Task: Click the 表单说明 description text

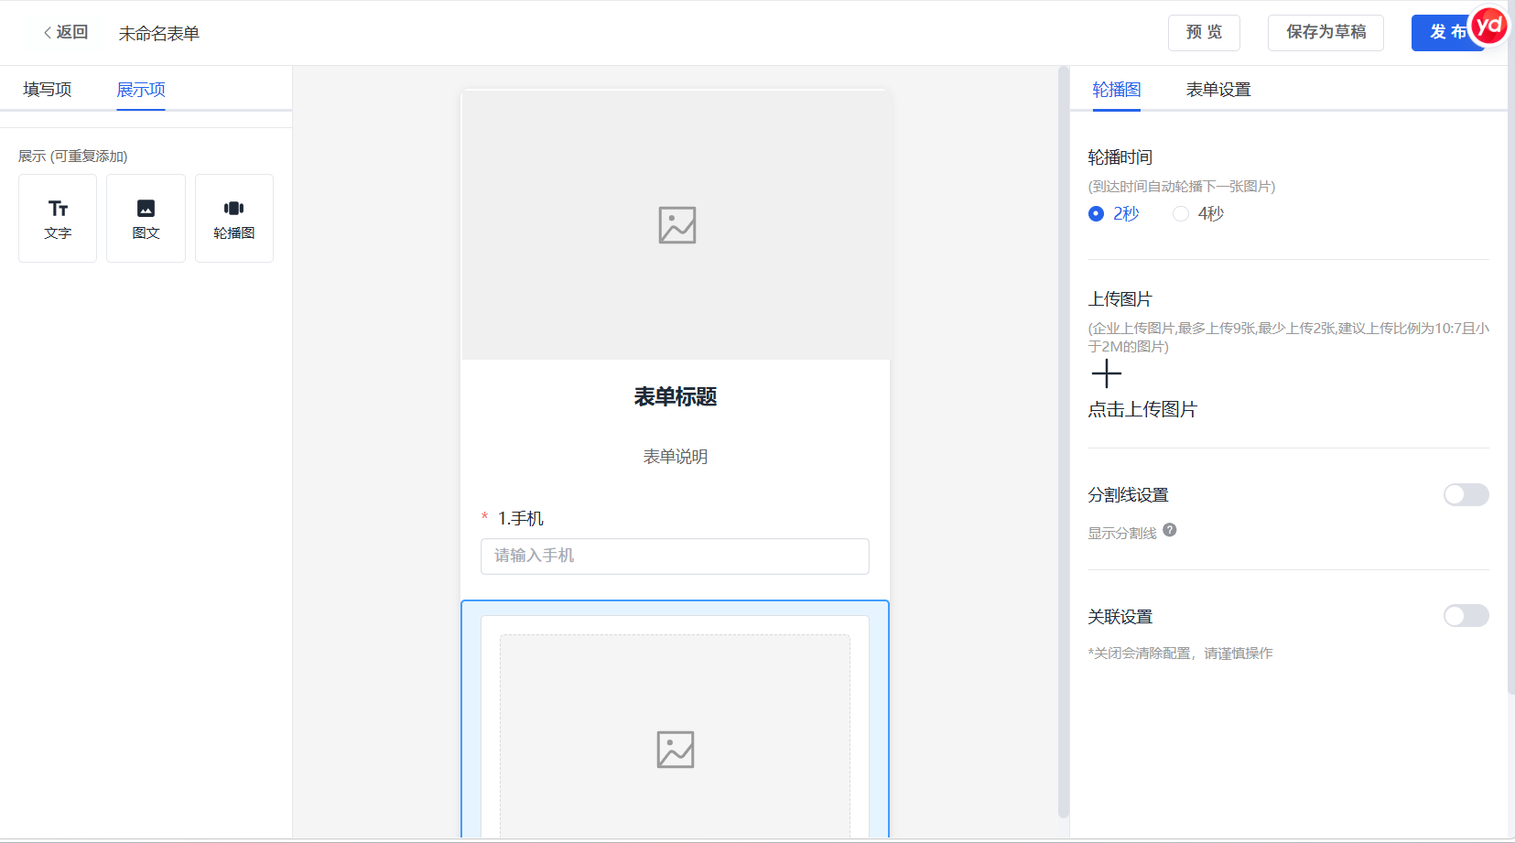Action: (676, 457)
